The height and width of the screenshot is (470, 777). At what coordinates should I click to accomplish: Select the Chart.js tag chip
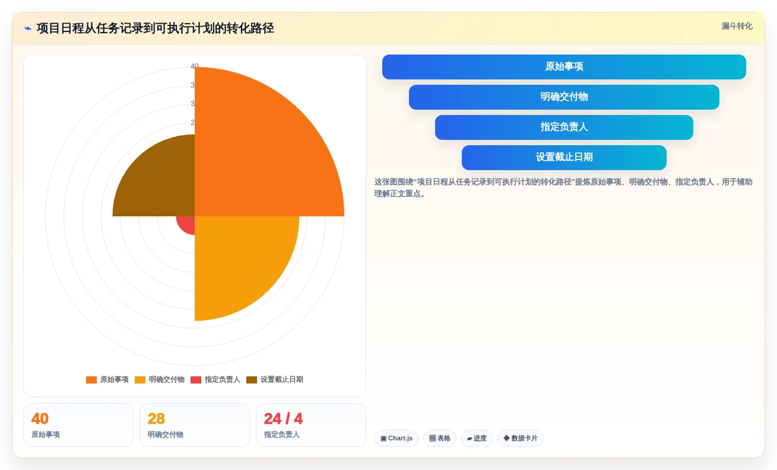coord(397,439)
